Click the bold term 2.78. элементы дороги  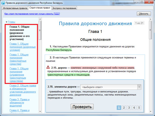(62, 87)
